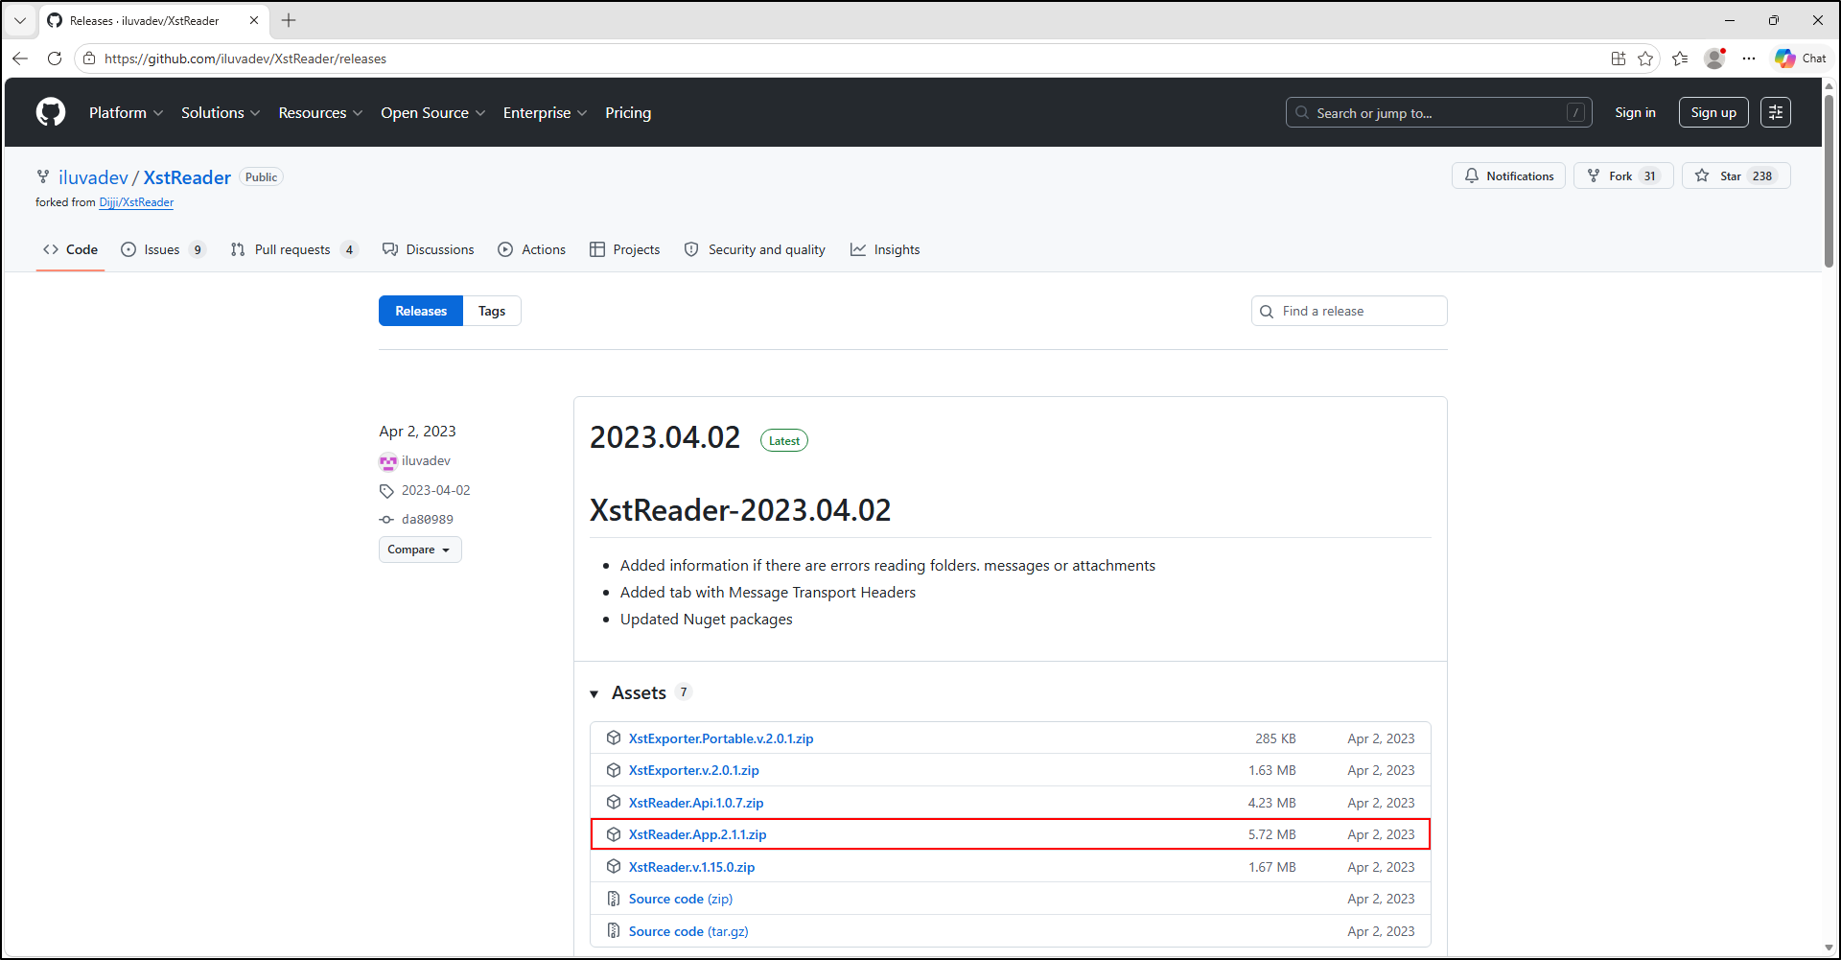Switch to the Issues tab
The width and height of the screenshot is (1841, 960).
[x=163, y=249]
